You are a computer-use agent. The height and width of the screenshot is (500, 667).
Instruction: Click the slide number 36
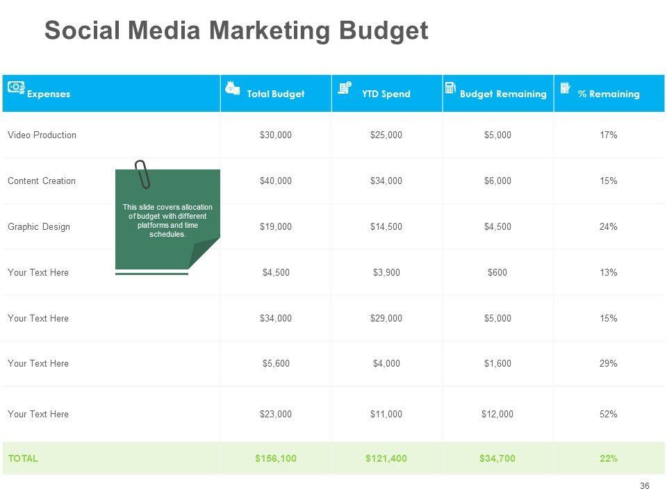click(644, 486)
